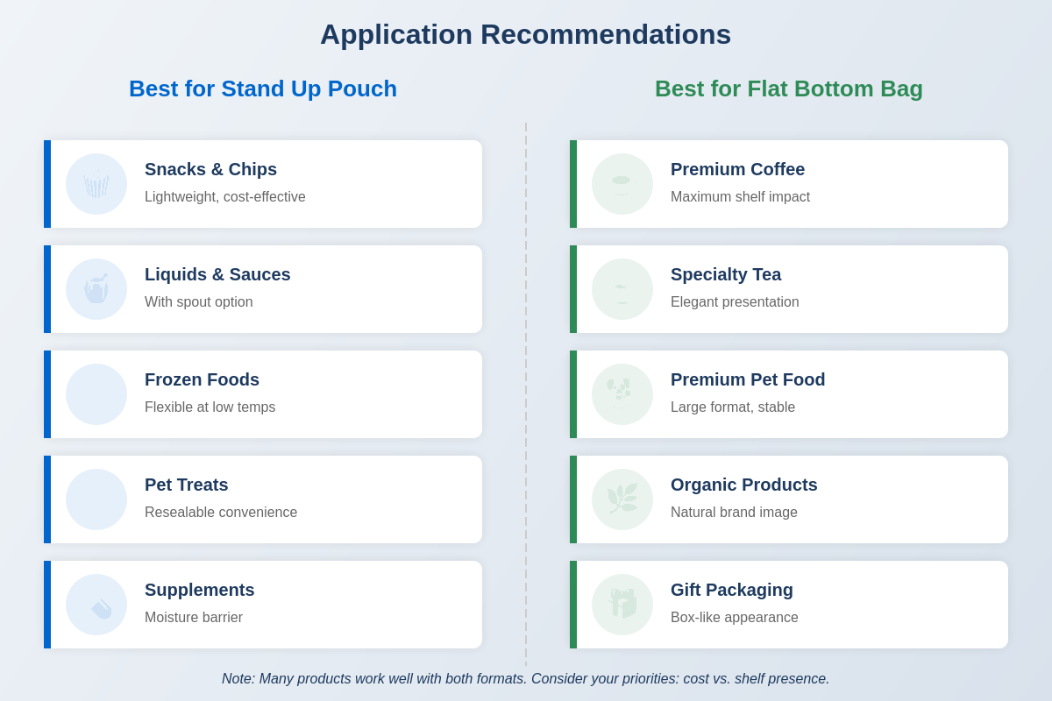This screenshot has width=1052, height=701.
Task: Open the Pet Treats card title
Action: (186, 485)
